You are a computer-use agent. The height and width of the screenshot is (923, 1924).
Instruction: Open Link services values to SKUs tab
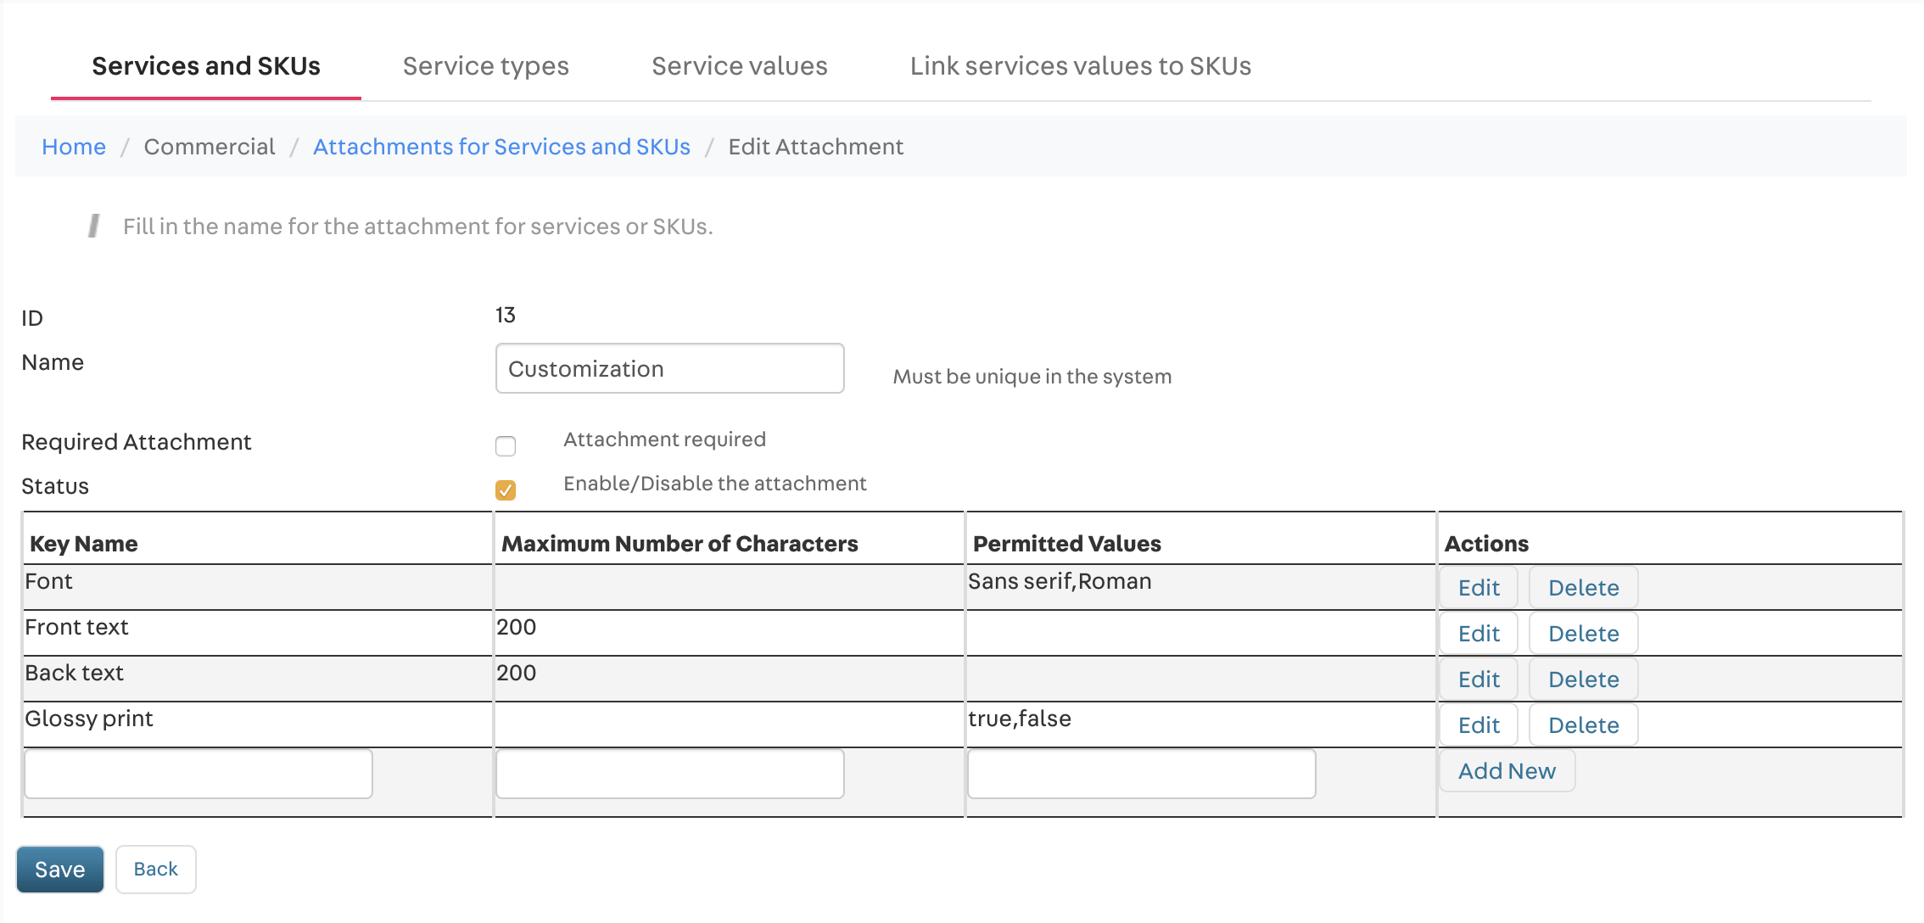pyautogui.click(x=1080, y=66)
